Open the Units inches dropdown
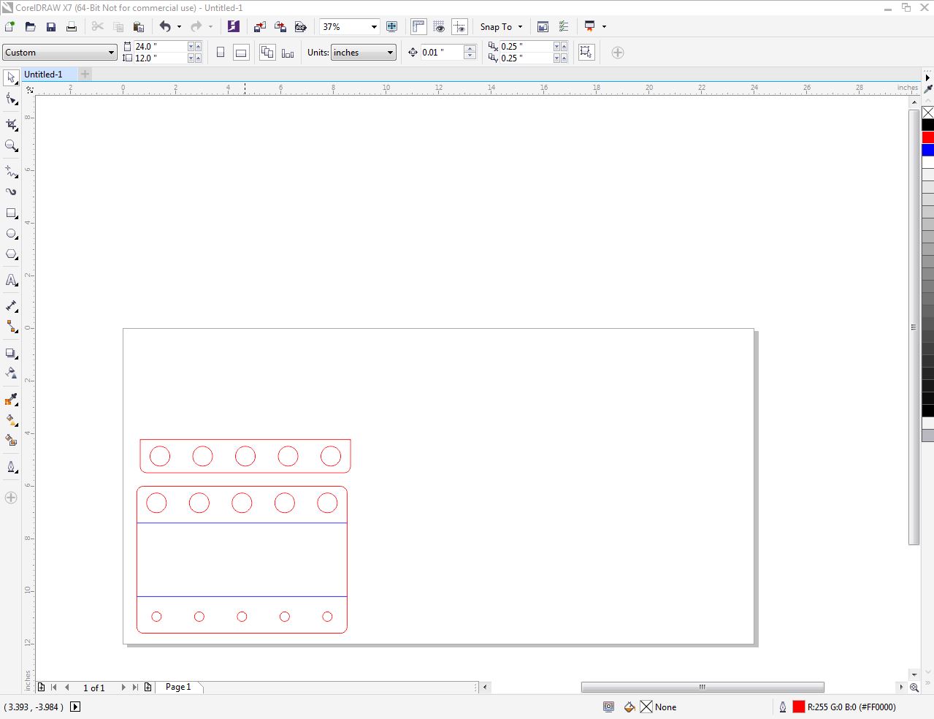The width and height of the screenshot is (934, 719). pyautogui.click(x=364, y=53)
